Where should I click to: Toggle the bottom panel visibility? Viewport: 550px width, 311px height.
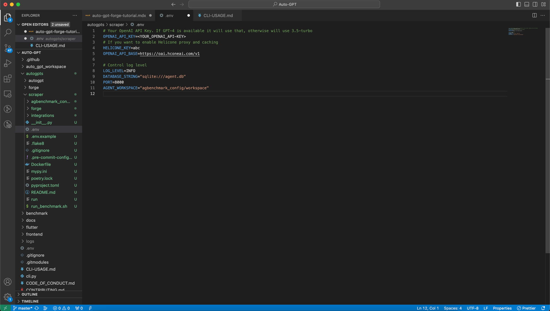coord(527,4)
